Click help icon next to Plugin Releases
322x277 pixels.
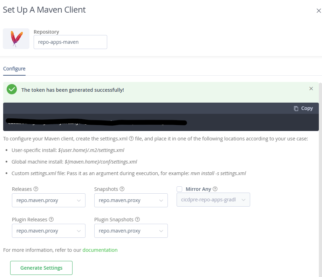(x=51, y=220)
